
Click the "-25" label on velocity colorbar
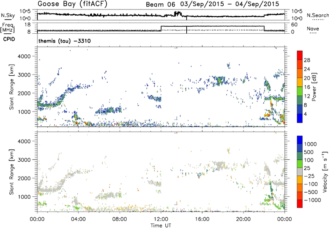pyautogui.click(x=309, y=176)
